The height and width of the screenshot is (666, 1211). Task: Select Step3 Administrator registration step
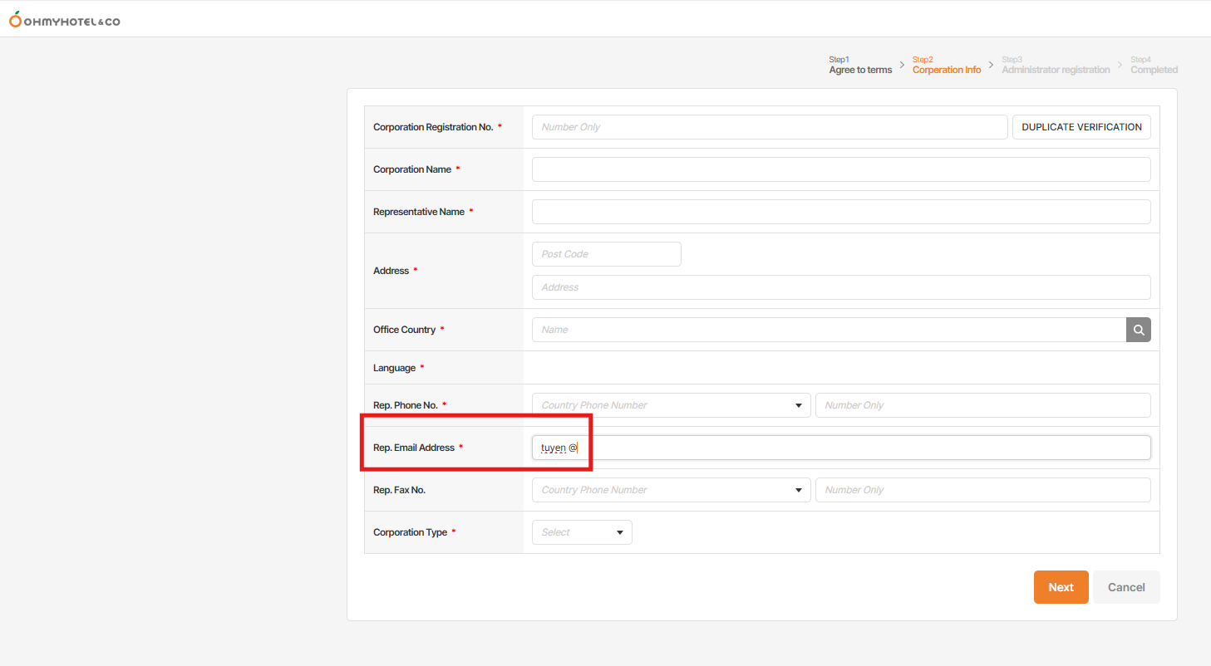pos(1056,66)
